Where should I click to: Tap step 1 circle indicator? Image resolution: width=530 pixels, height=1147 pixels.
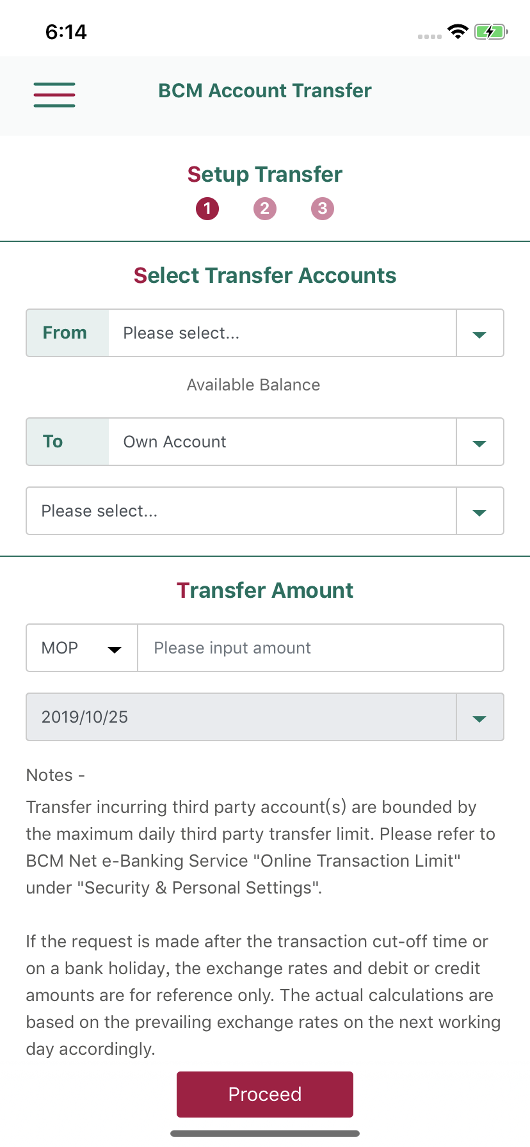(207, 209)
